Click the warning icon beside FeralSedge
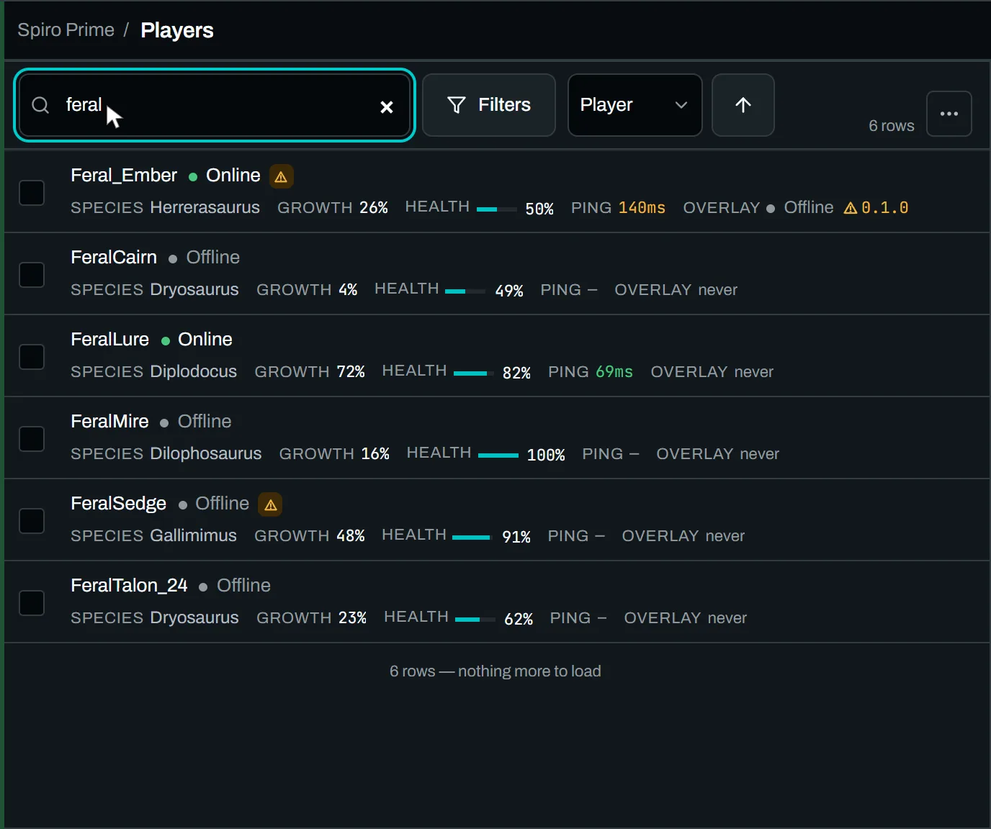Viewport: 991px width, 829px height. pyautogui.click(x=271, y=504)
